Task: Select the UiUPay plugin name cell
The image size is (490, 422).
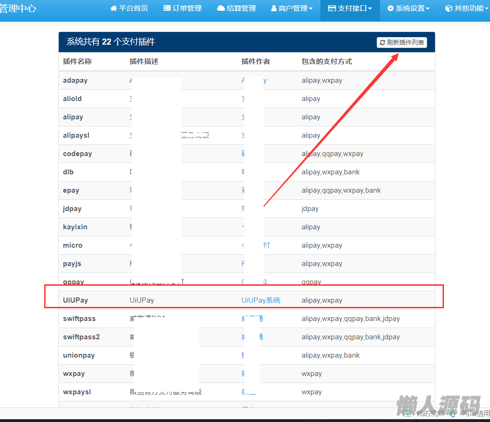Action: [x=76, y=300]
